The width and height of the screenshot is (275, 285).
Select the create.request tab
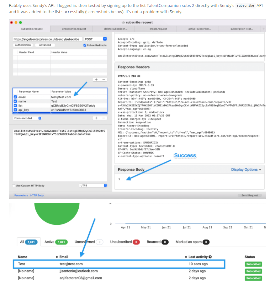coord(158,29)
